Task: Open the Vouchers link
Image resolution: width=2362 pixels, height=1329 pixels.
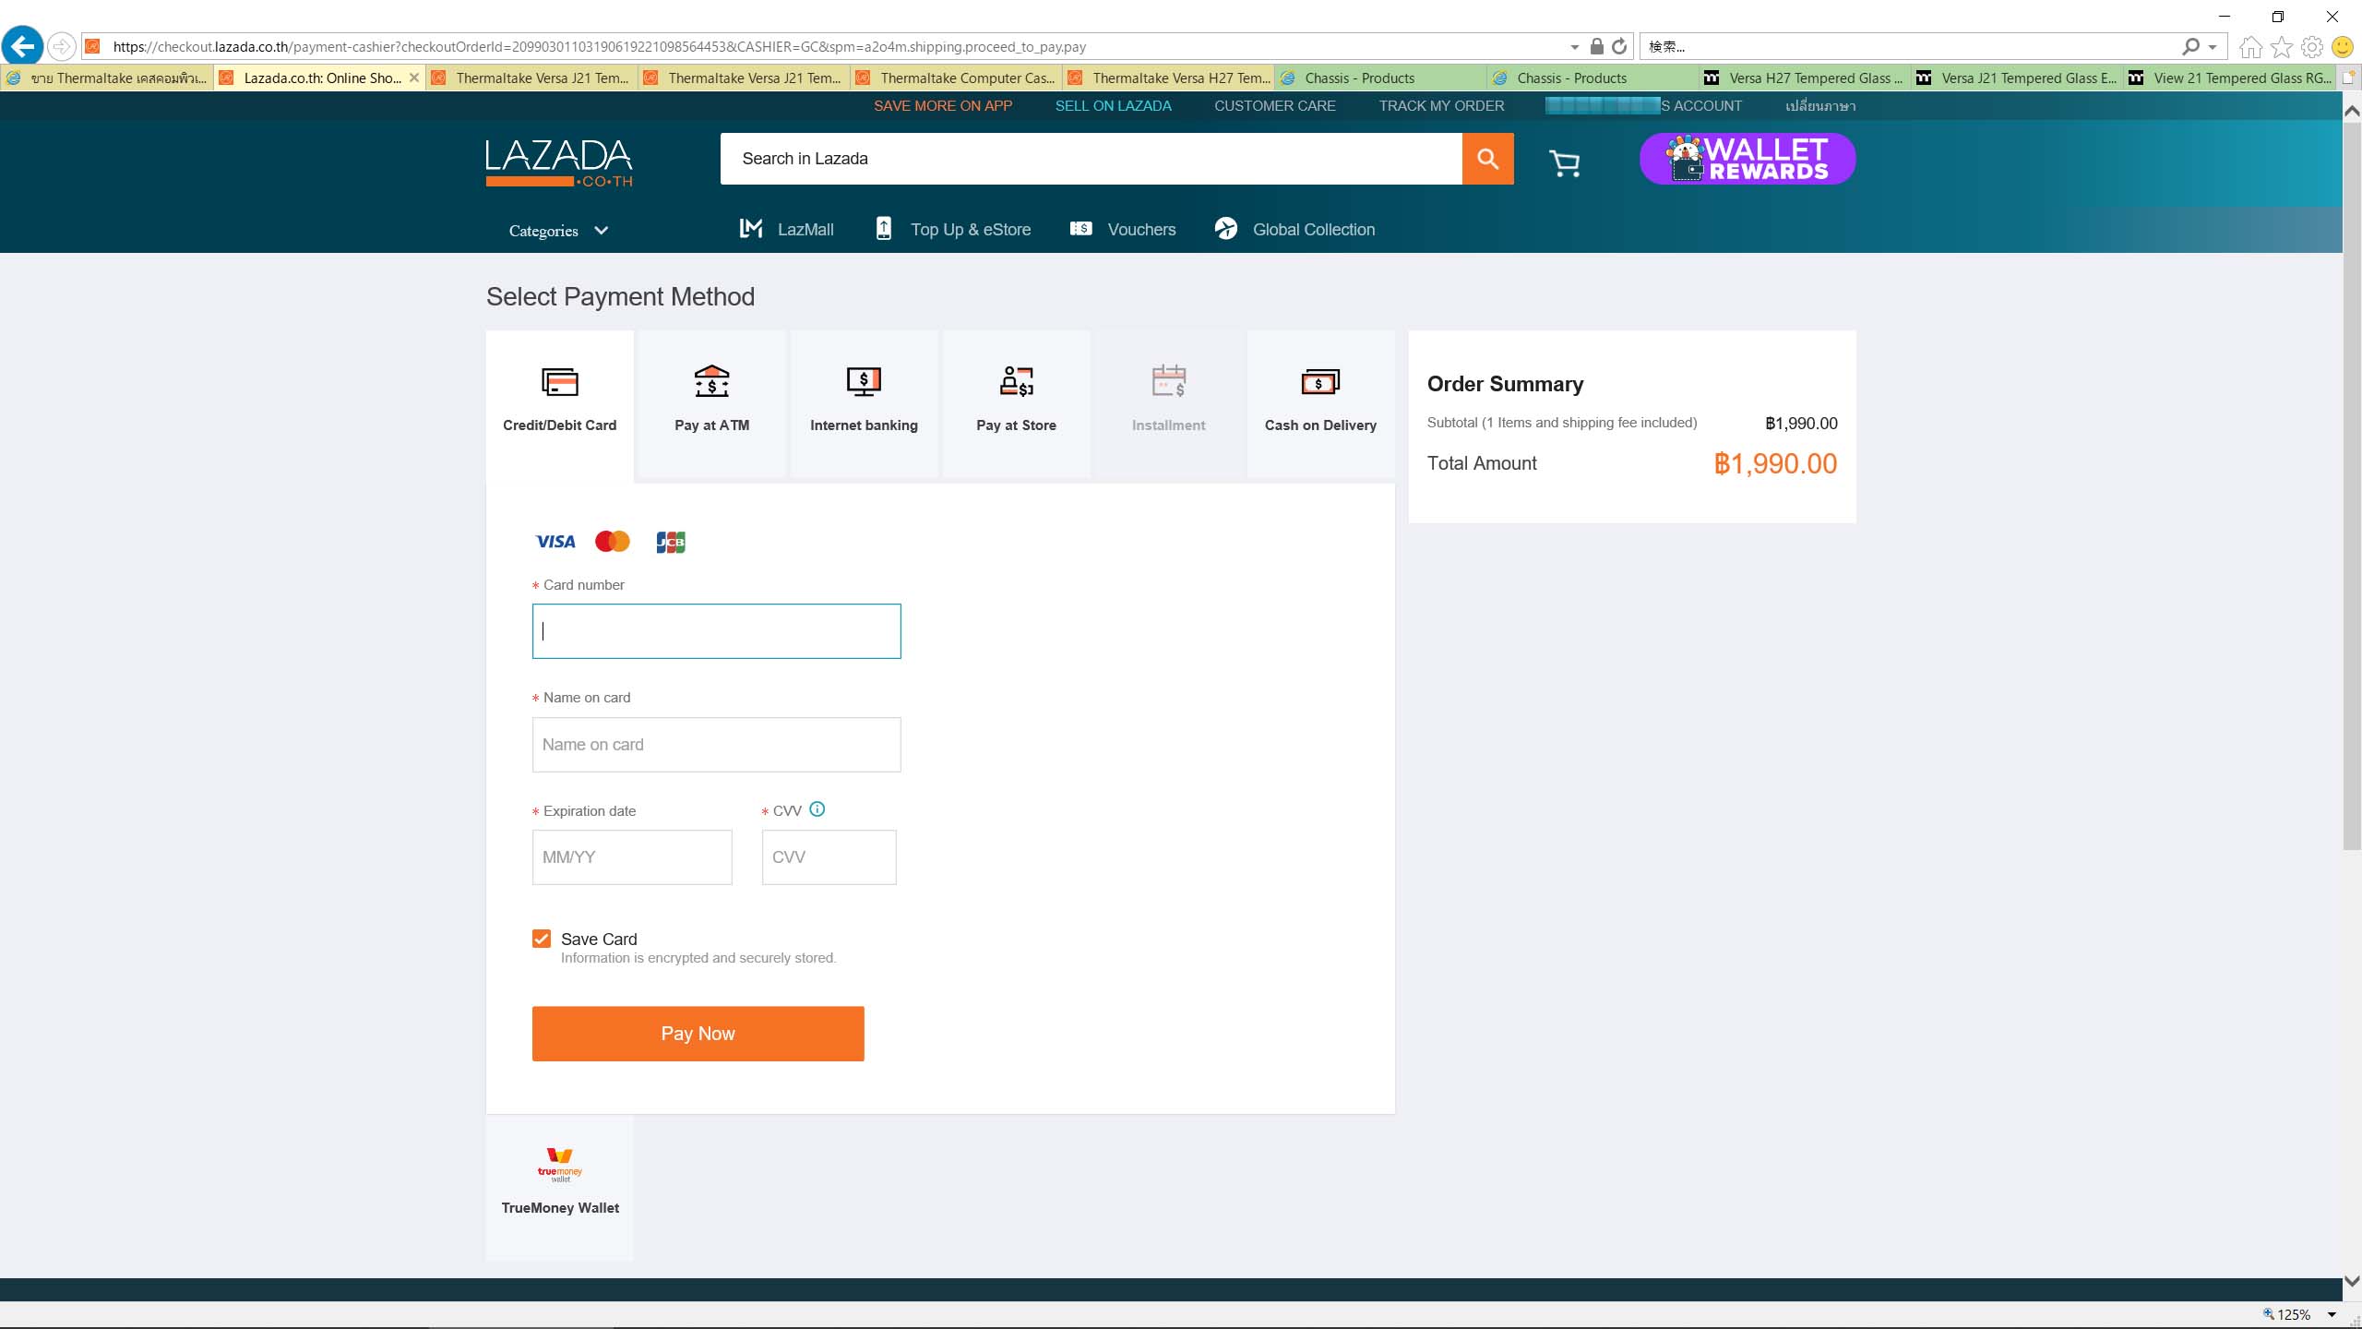Action: tap(1123, 229)
